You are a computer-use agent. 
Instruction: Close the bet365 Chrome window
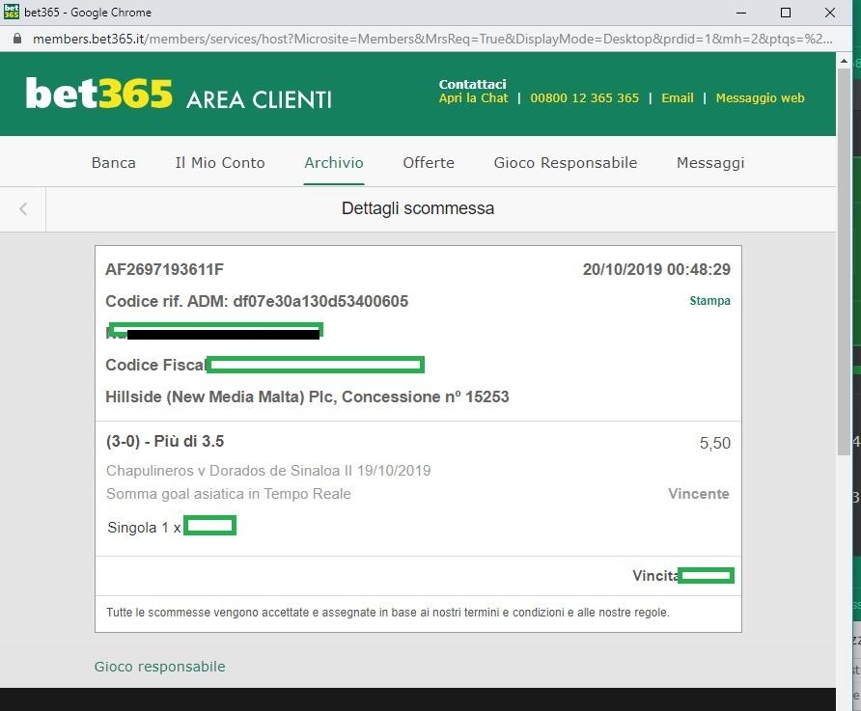pyautogui.click(x=830, y=13)
